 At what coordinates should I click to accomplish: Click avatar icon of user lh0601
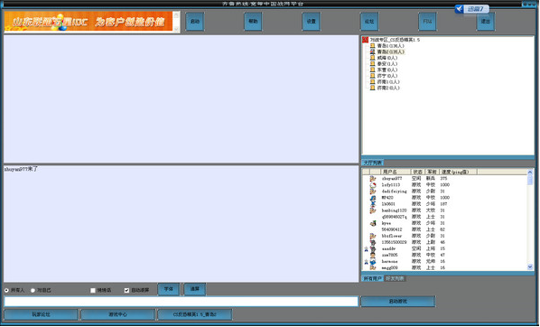373,204
